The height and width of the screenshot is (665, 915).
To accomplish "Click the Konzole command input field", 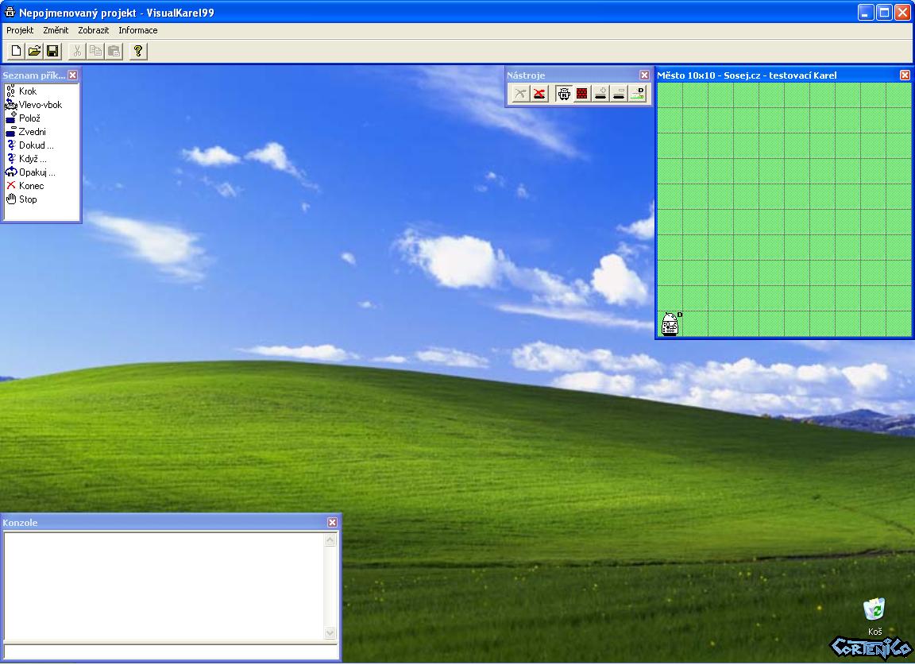I will [171, 651].
